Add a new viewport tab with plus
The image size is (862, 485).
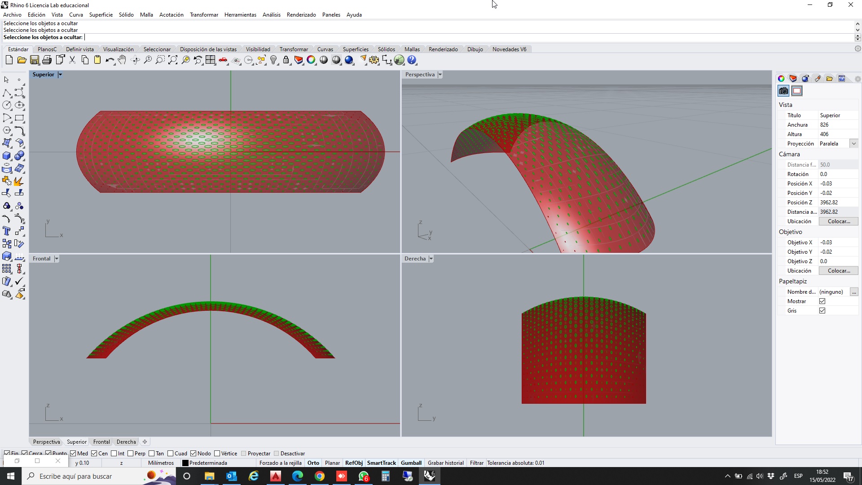[x=145, y=442]
